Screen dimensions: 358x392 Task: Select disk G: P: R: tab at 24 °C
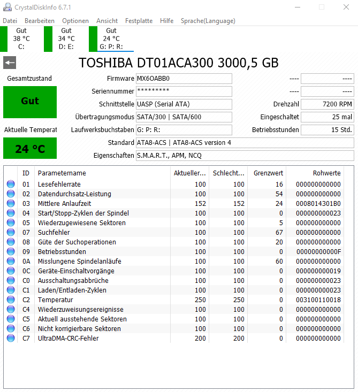[x=111, y=39]
